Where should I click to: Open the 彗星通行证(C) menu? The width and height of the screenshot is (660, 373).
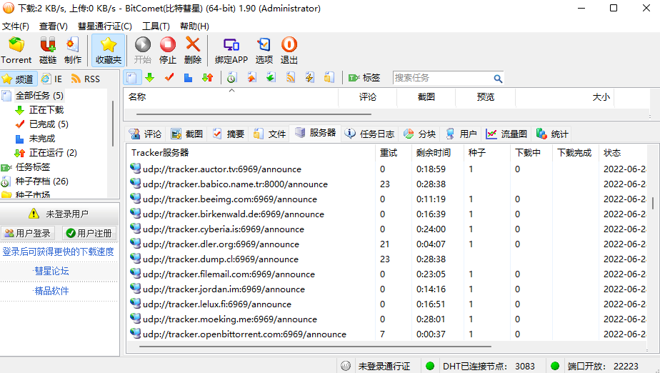tap(105, 26)
